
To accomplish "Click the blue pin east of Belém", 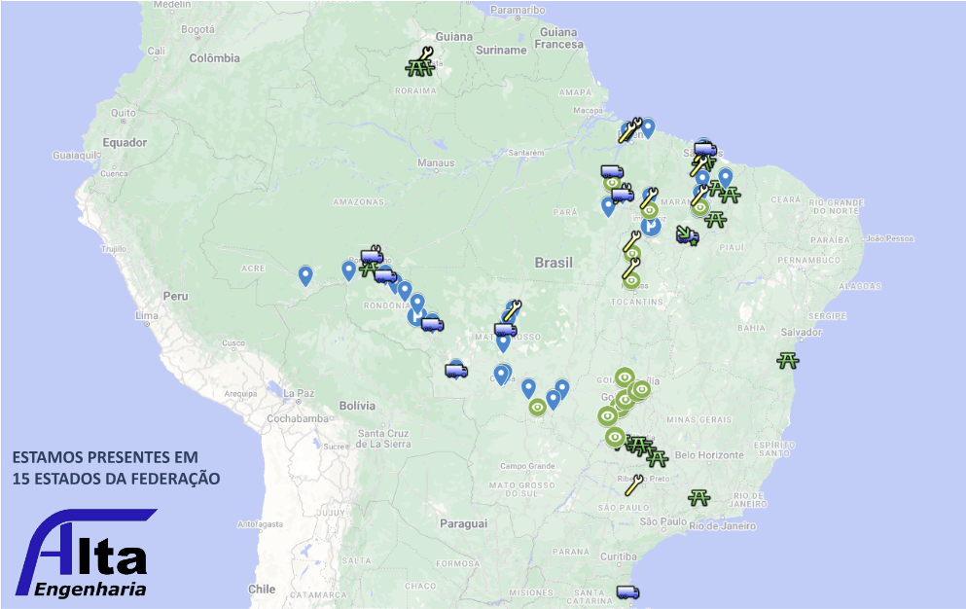I will 648,127.
